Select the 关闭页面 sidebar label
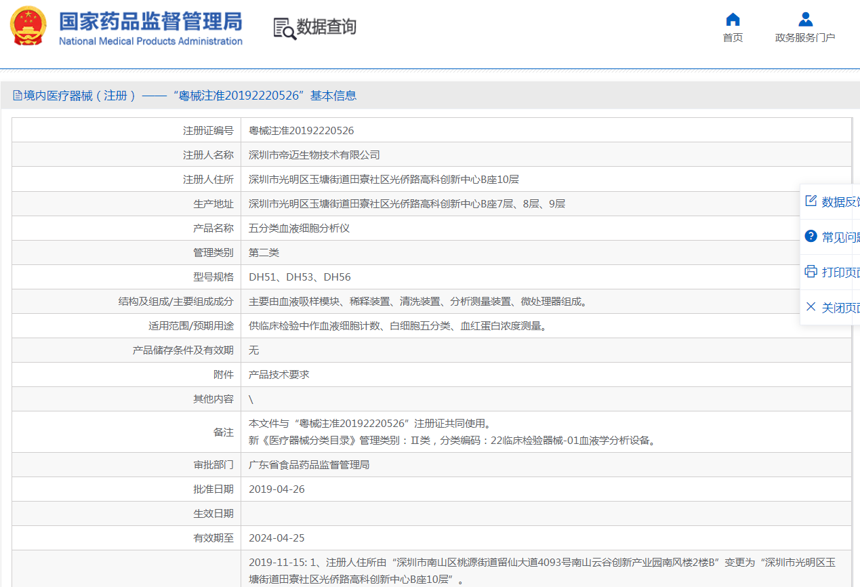This screenshot has height=587, width=860. 840,308
